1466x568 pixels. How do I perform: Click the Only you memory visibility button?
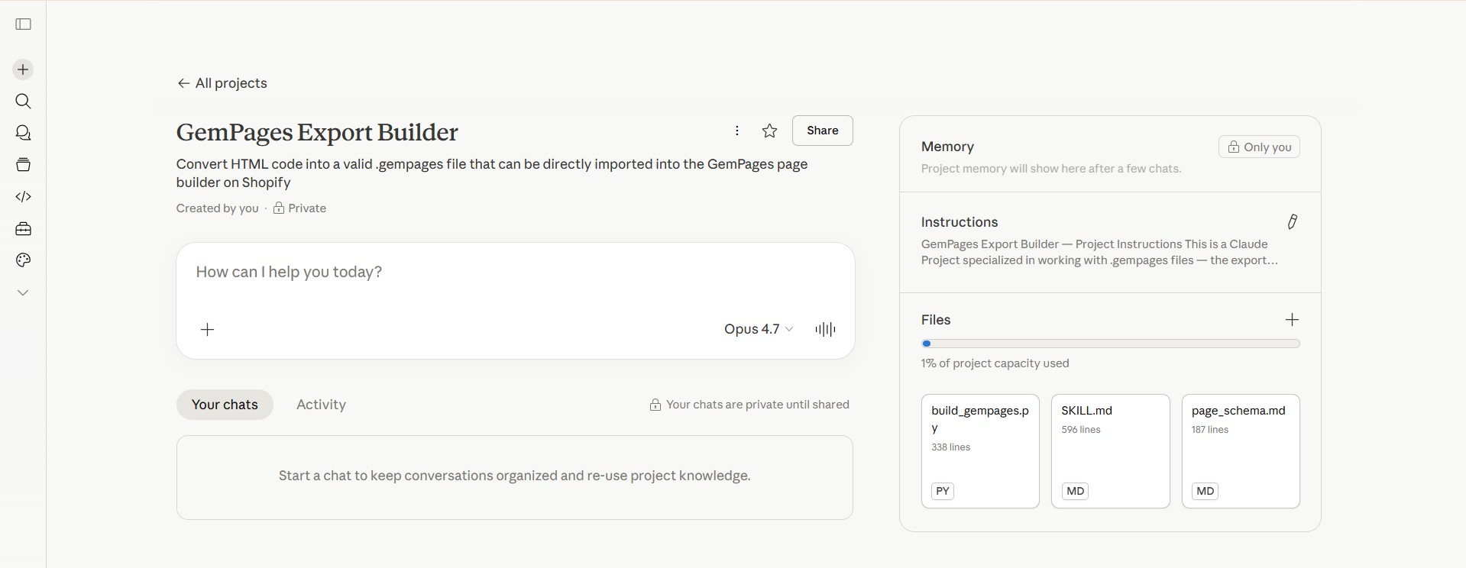tap(1259, 147)
